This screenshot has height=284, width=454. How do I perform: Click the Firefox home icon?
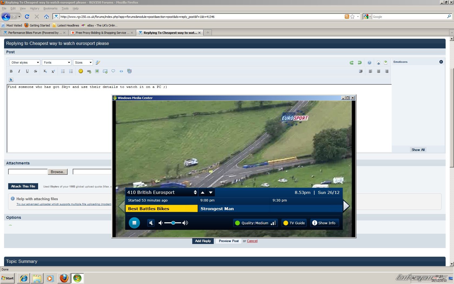click(46, 16)
